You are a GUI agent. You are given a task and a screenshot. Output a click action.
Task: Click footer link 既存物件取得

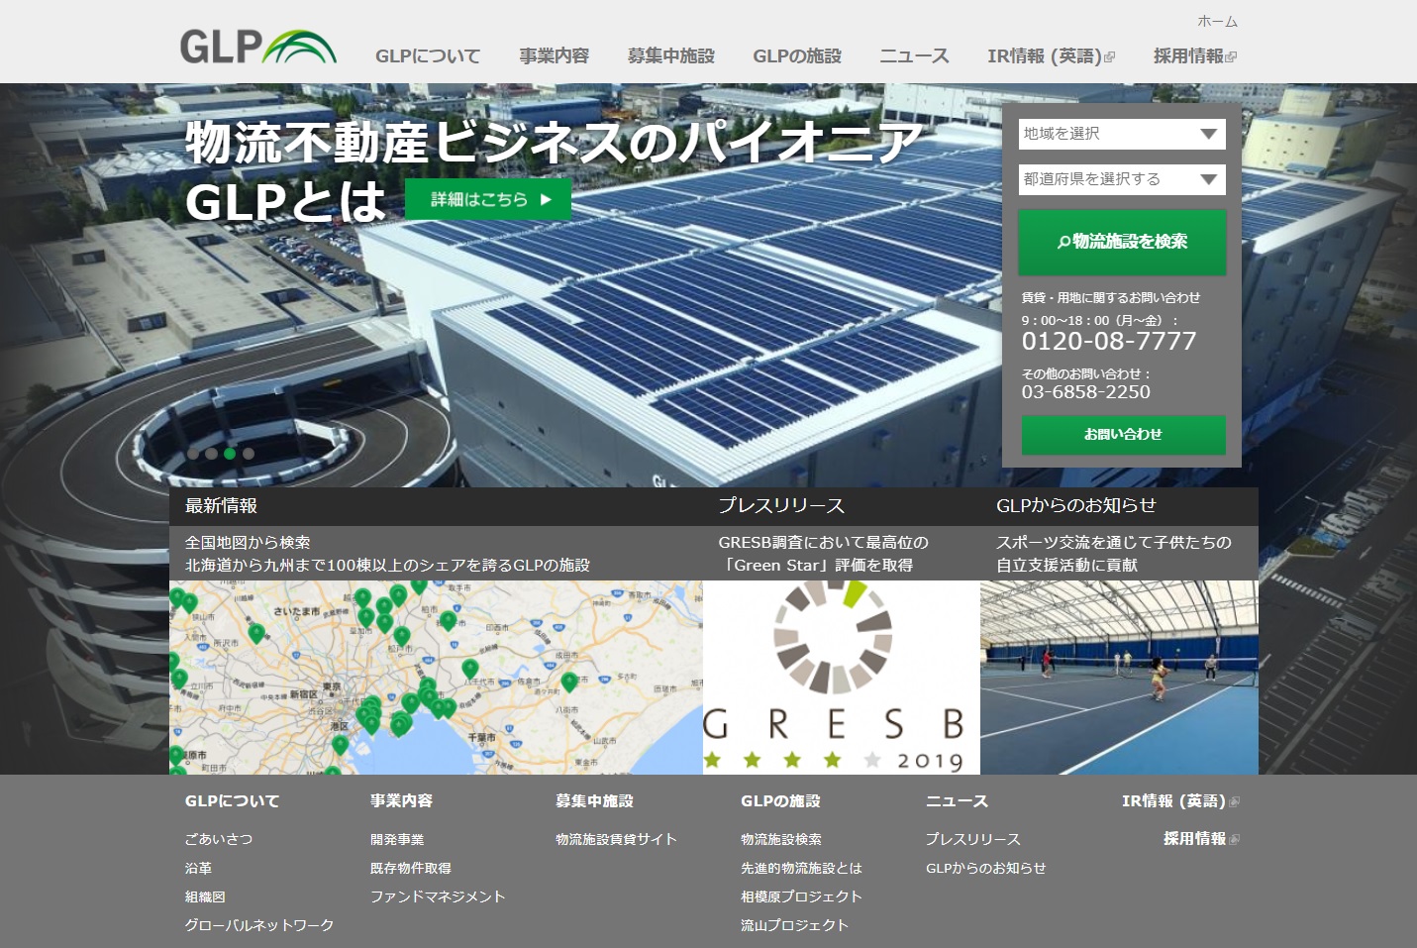click(411, 868)
